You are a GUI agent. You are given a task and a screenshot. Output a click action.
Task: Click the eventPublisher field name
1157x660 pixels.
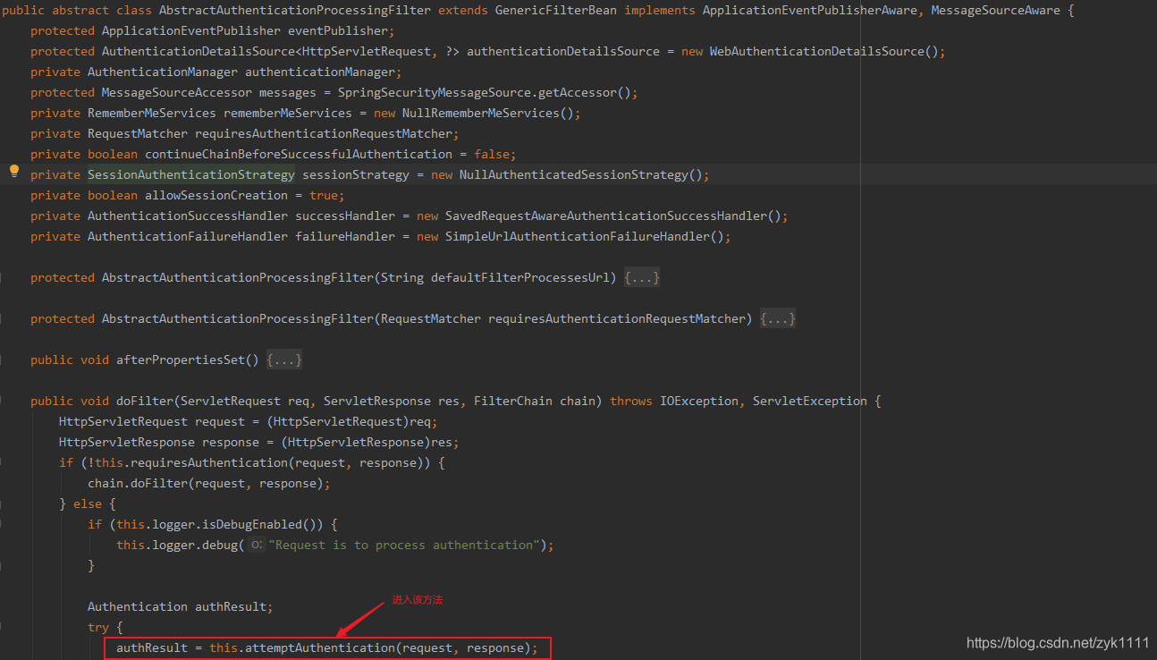click(x=337, y=31)
